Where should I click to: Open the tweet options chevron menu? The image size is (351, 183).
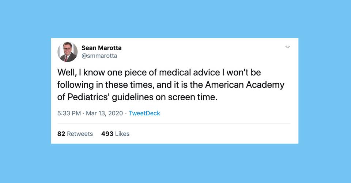coord(287,47)
